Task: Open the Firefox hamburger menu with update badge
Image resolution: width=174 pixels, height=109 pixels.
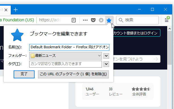Action: (x=167, y=19)
